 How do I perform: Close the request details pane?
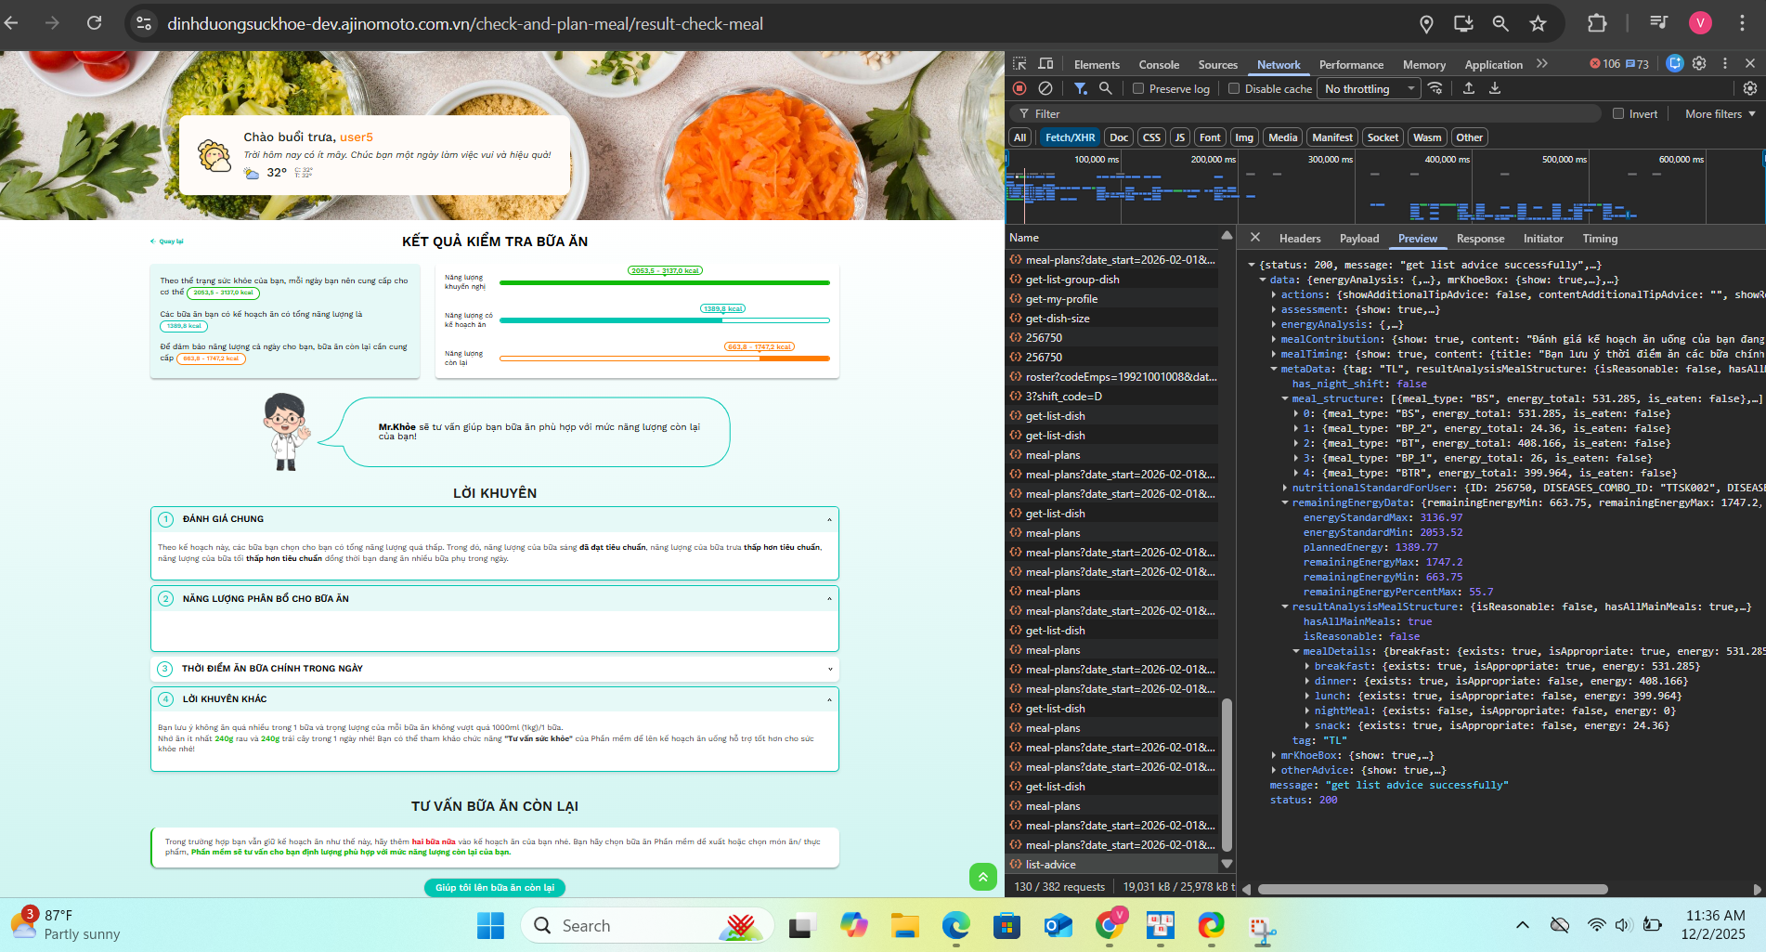pos(1255,238)
